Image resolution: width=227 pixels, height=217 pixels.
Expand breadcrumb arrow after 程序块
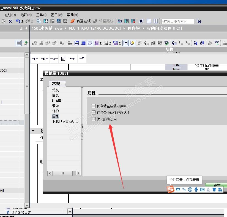[143, 28]
